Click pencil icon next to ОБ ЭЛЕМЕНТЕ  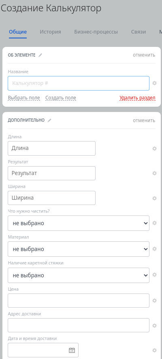point(40,55)
